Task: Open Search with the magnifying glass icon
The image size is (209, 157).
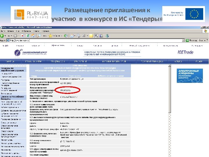Action: pyautogui.click(x=39, y=36)
